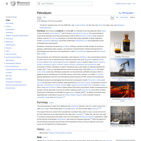Open the oil refinery night image
Screen dimensions: 141x141
coord(122,89)
